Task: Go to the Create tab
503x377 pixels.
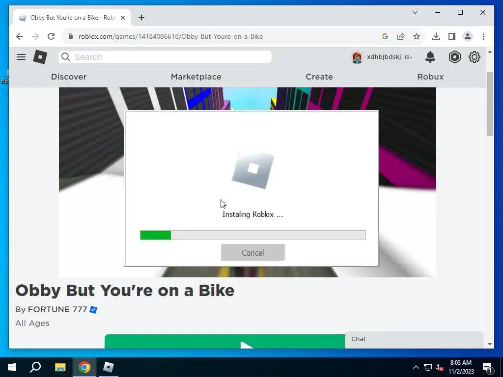Action: (x=319, y=77)
